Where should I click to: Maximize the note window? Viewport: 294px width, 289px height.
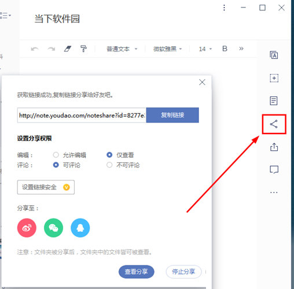[x=262, y=8]
